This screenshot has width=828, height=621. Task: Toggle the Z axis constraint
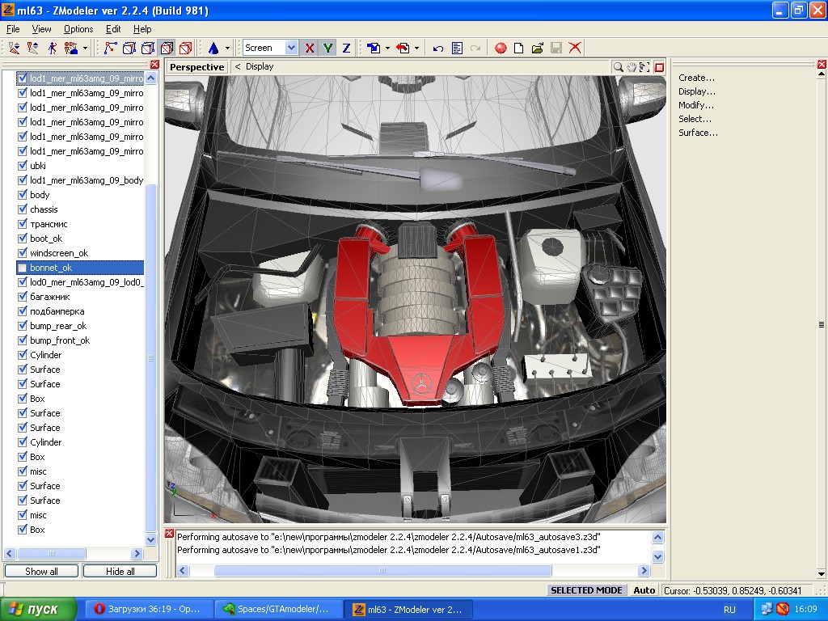346,48
